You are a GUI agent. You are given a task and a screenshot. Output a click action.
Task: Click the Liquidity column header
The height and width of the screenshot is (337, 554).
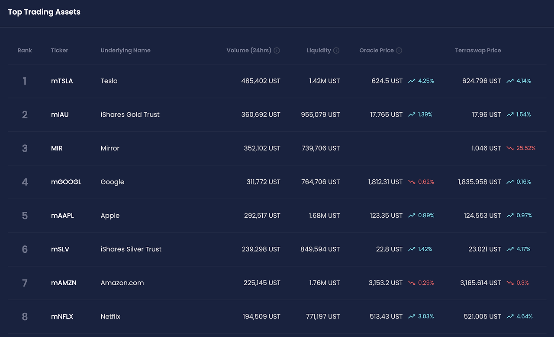(319, 51)
